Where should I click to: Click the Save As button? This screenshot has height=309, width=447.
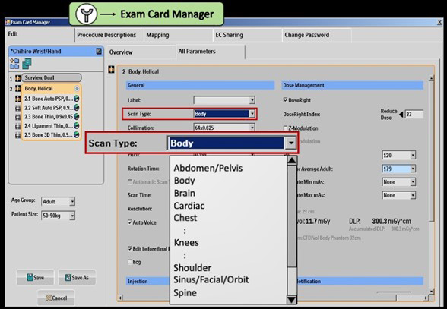77,277
